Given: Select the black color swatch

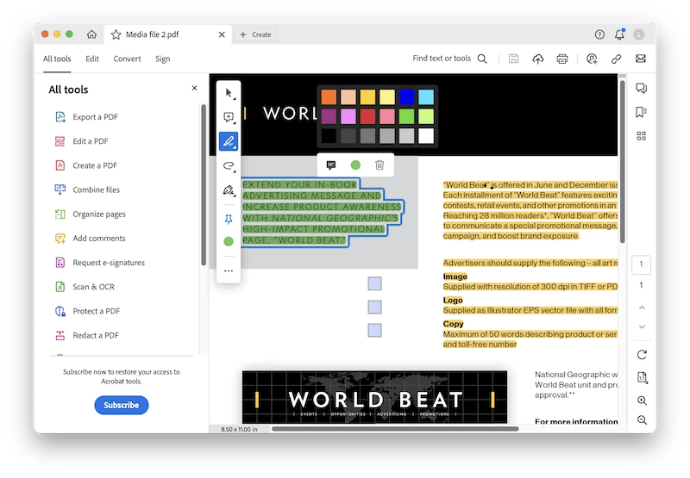Looking at the screenshot, I should [329, 136].
